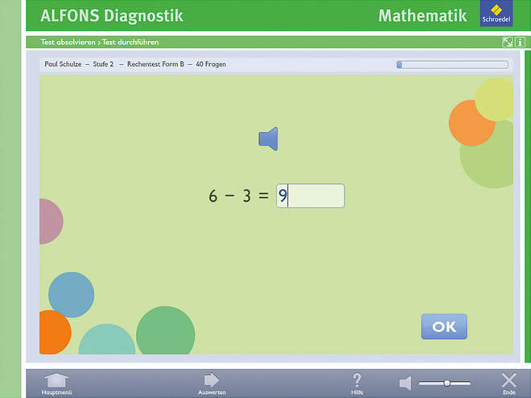The height and width of the screenshot is (398, 531).
Task: Click the 'Stufe 2' text
Action: click(x=103, y=64)
